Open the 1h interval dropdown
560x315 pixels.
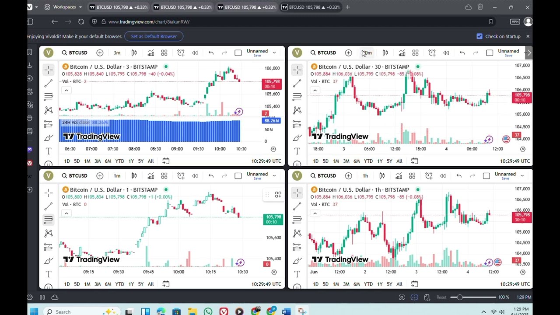365,175
